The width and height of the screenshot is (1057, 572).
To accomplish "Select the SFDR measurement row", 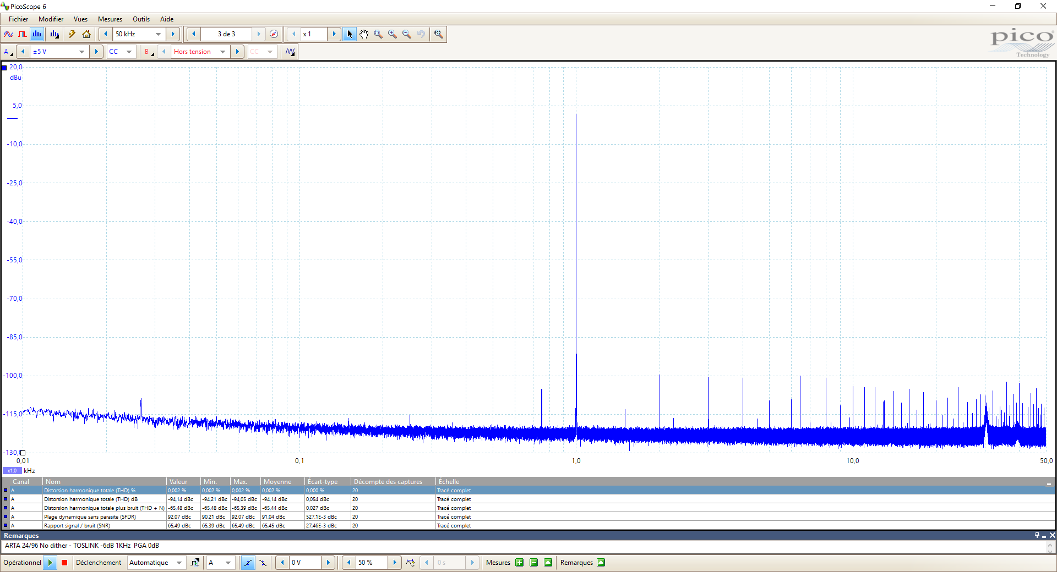I will [528, 517].
